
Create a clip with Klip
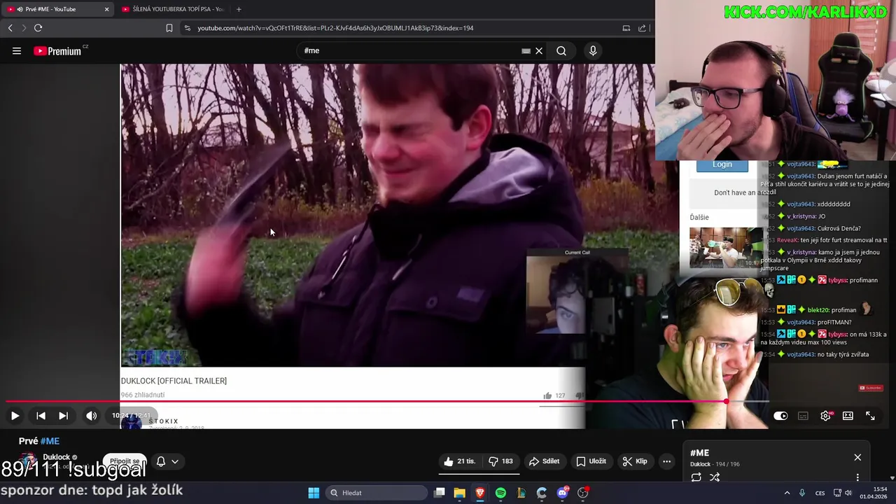pos(635,461)
